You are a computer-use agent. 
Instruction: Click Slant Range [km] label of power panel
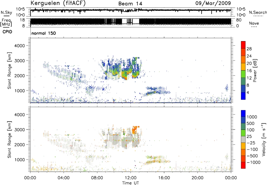click(x=9, y=70)
